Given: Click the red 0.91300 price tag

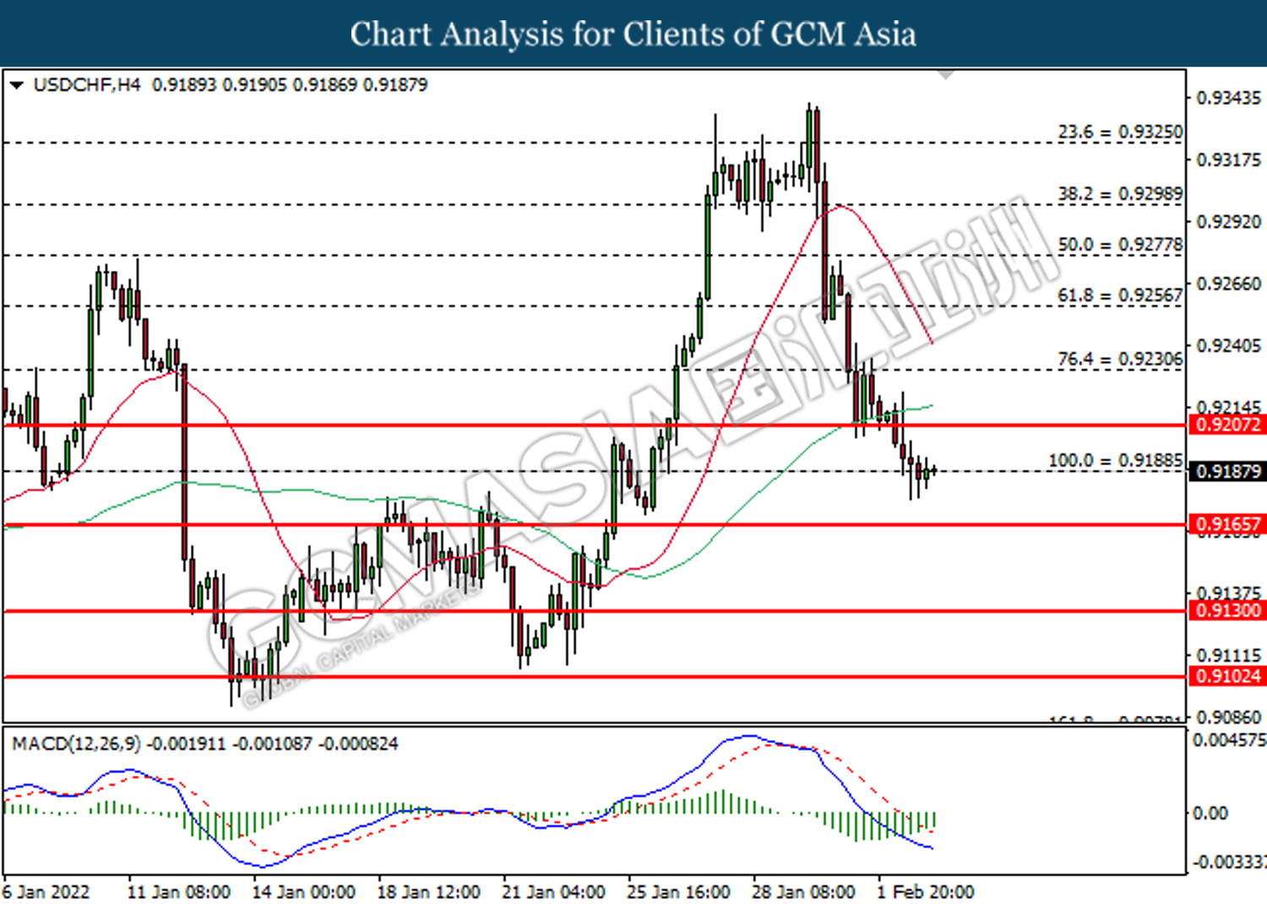Looking at the screenshot, I should pos(1227,610).
